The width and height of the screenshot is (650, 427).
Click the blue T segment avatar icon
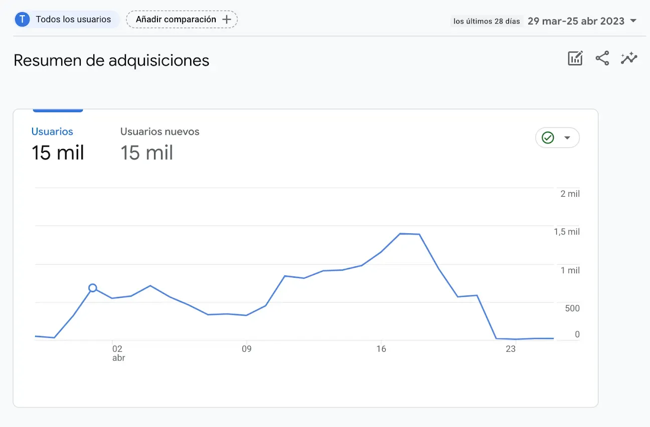[22, 20]
